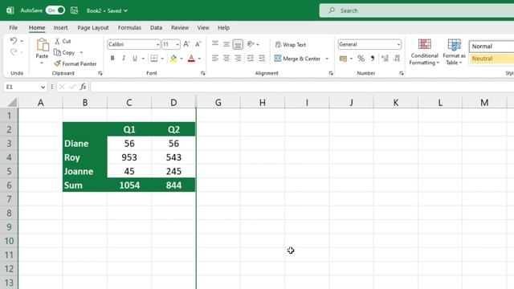This screenshot has height=289, width=514.
Task: Click Increase Indent icon
Action: coord(262,59)
